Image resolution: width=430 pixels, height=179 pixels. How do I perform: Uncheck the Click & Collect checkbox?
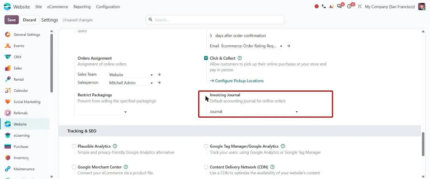coord(206,58)
